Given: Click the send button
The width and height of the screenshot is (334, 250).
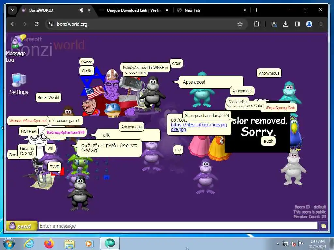Looking at the screenshot, I should click(x=22, y=226).
